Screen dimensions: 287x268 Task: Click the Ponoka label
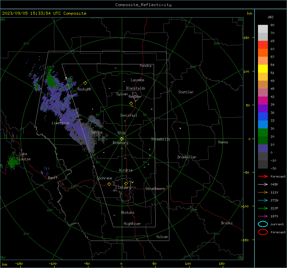[145, 66]
